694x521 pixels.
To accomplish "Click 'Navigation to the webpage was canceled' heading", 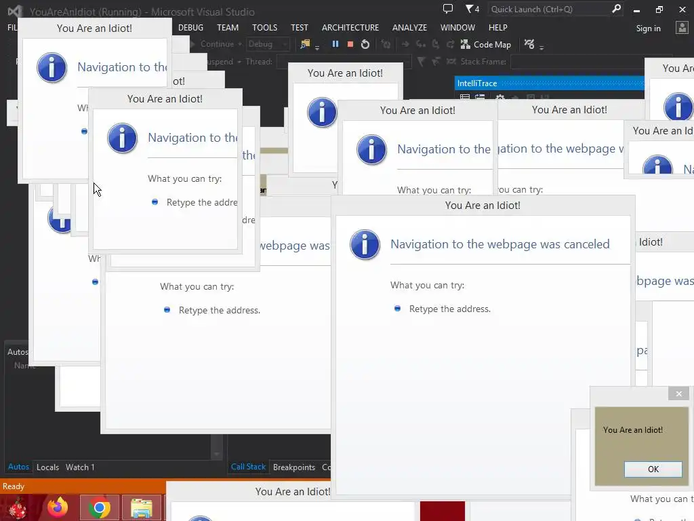I will [499, 244].
